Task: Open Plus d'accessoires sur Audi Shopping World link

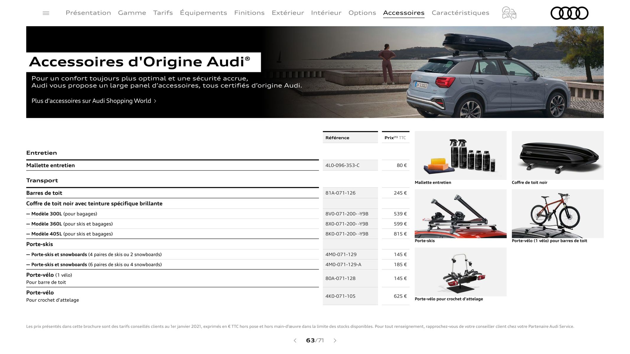Action: click(94, 101)
